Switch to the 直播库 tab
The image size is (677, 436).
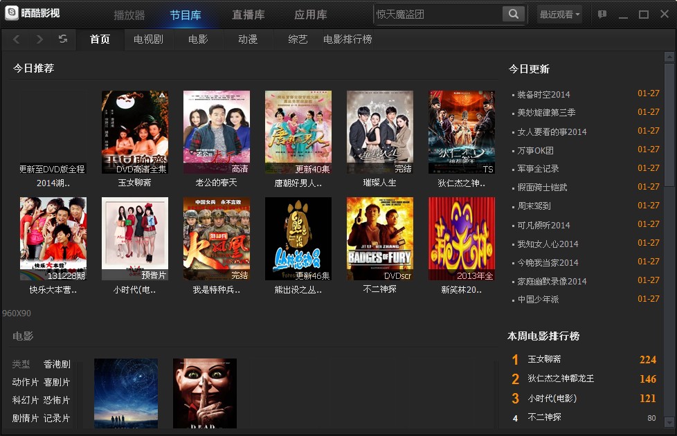click(249, 15)
